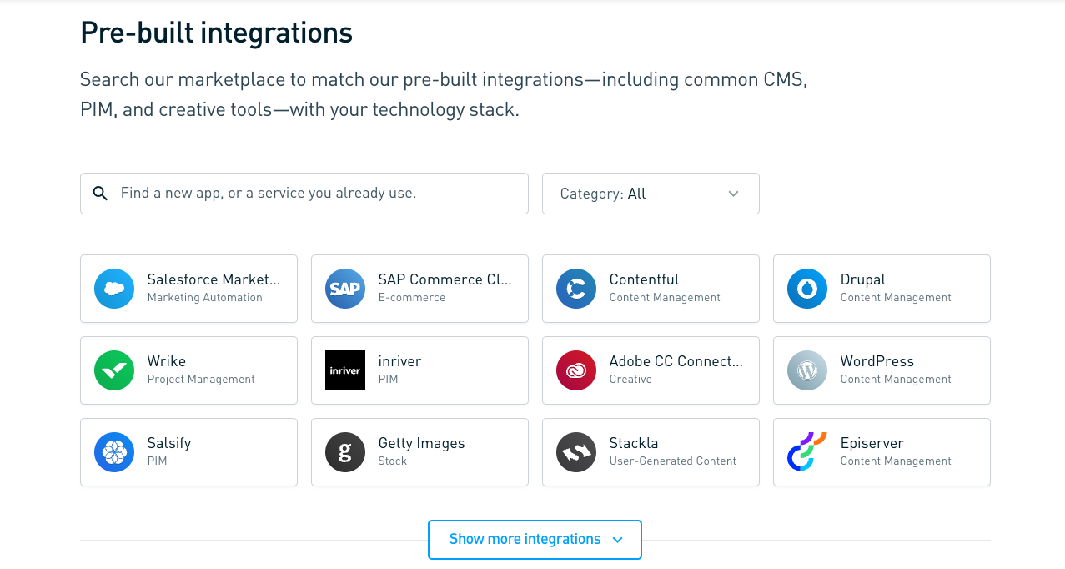Click the Drupal droplet logo

[x=807, y=289]
